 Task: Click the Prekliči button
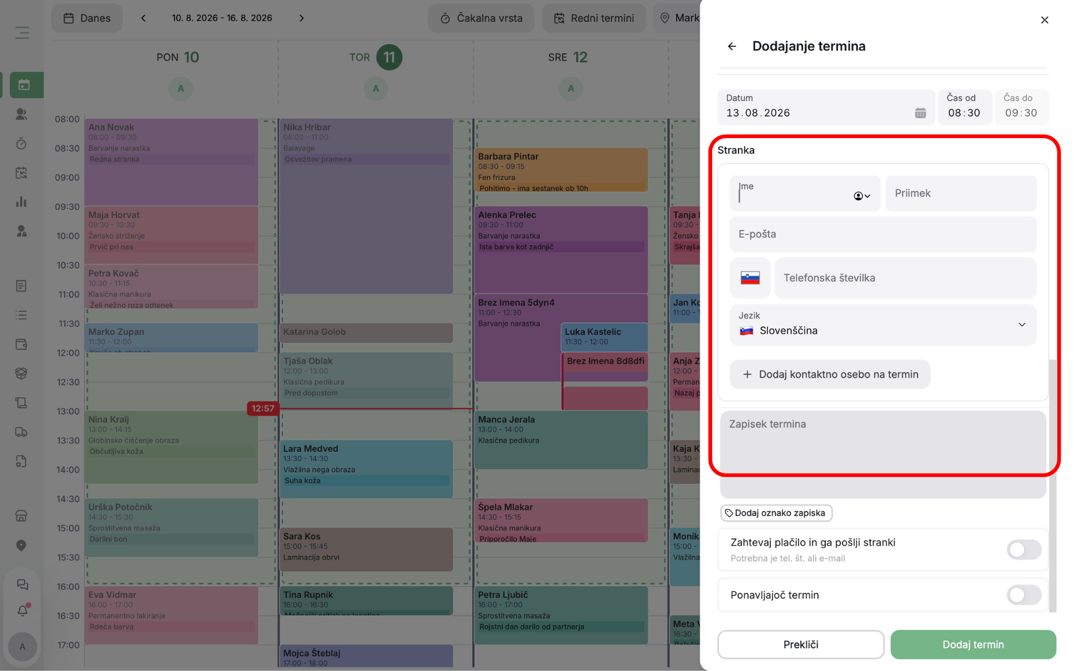pos(800,645)
